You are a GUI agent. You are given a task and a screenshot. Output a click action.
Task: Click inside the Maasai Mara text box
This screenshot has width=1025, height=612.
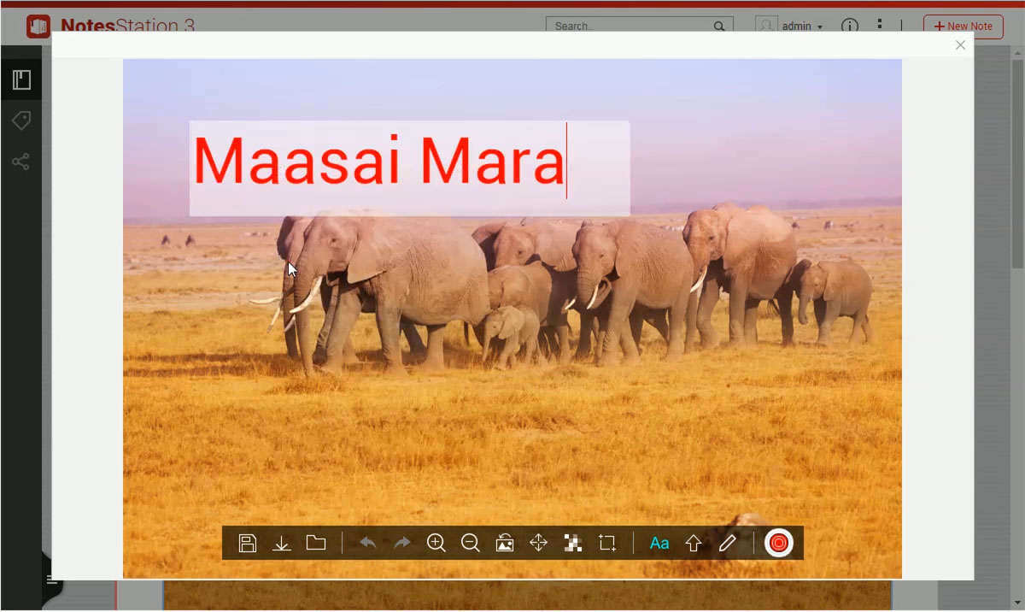coord(409,168)
